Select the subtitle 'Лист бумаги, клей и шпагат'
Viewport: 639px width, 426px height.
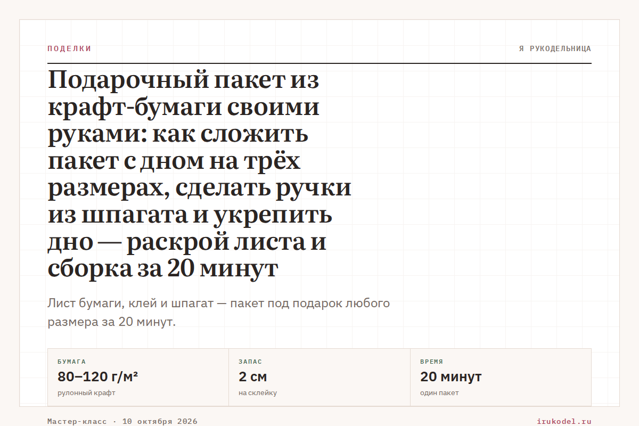219,313
